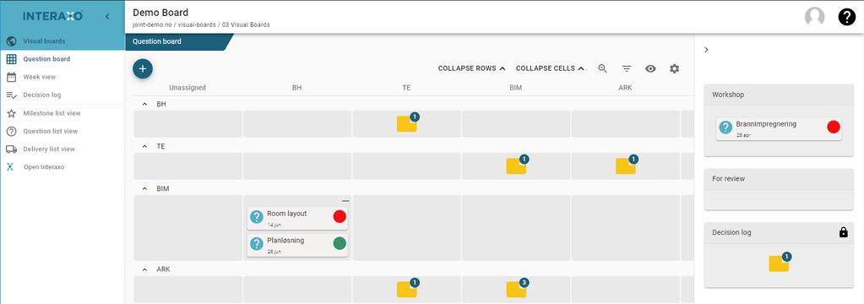
Task: Toggle the eye visibility icon
Action: pyautogui.click(x=650, y=69)
